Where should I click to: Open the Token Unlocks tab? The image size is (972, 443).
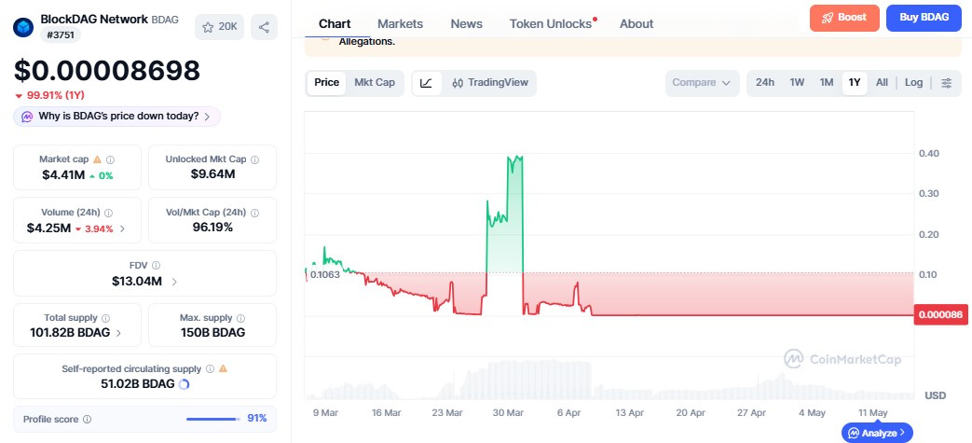pos(553,24)
